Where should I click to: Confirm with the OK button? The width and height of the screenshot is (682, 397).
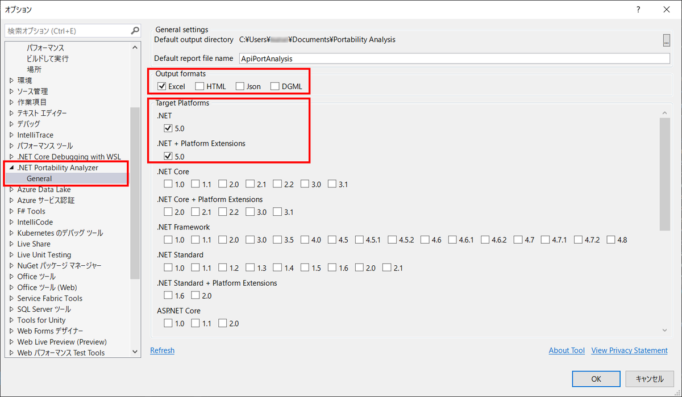tap(596, 379)
